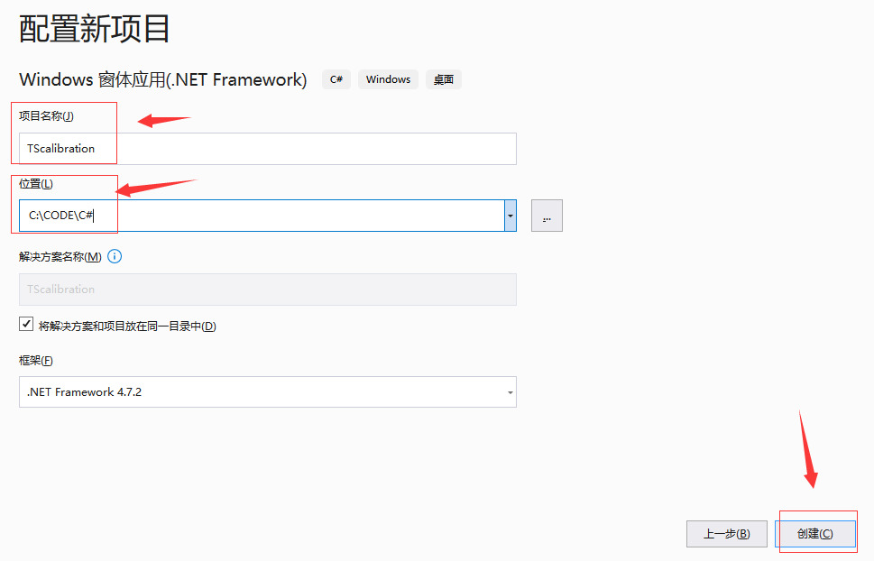The image size is (874, 561).
Task: Go back with the 上一步(B) button
Action: click(726, 534)
